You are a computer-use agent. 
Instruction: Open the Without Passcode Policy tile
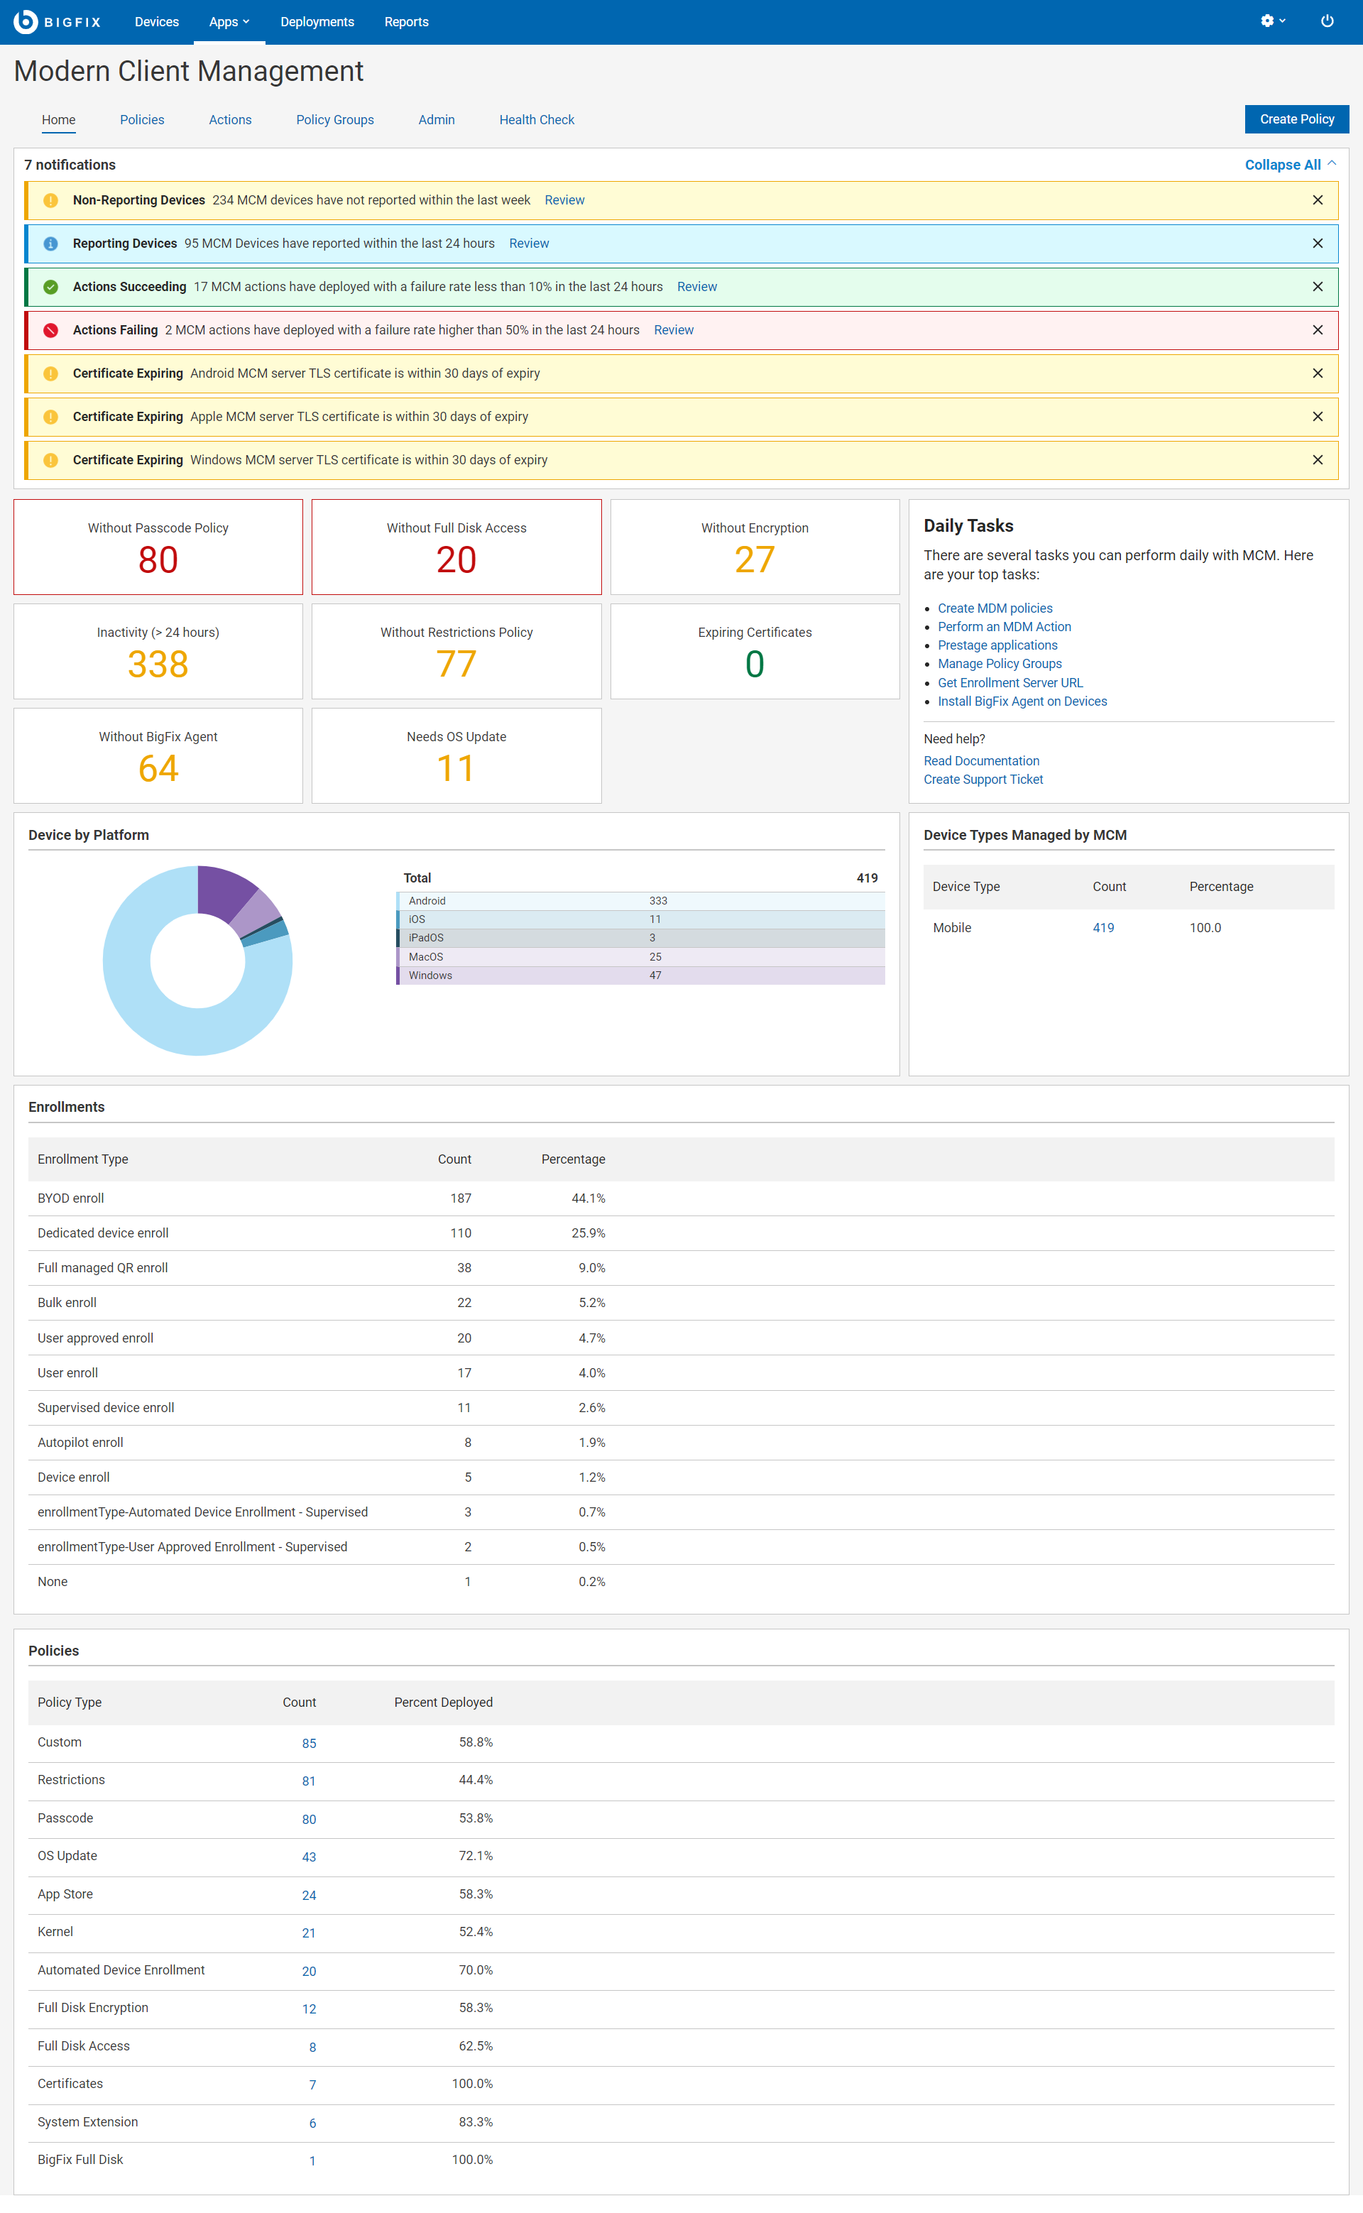158,547
